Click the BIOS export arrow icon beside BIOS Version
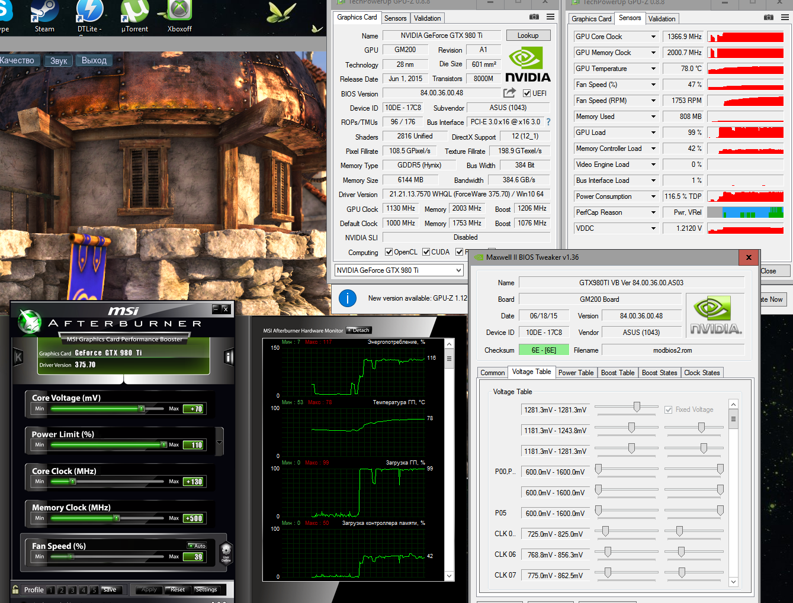This screenshot has height=603, width=793. 509,93
